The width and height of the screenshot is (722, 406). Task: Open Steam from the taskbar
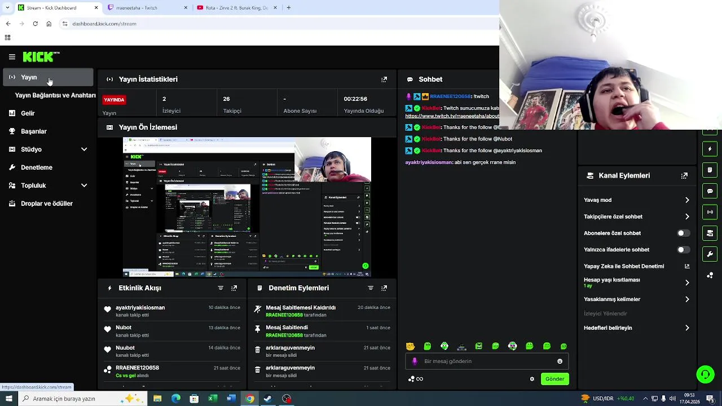pyautogui.click(x=268, y=399)
